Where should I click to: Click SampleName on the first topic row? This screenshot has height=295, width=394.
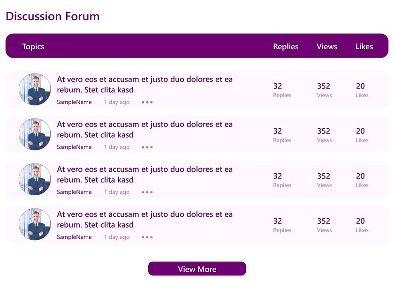[x=74, y=102]
